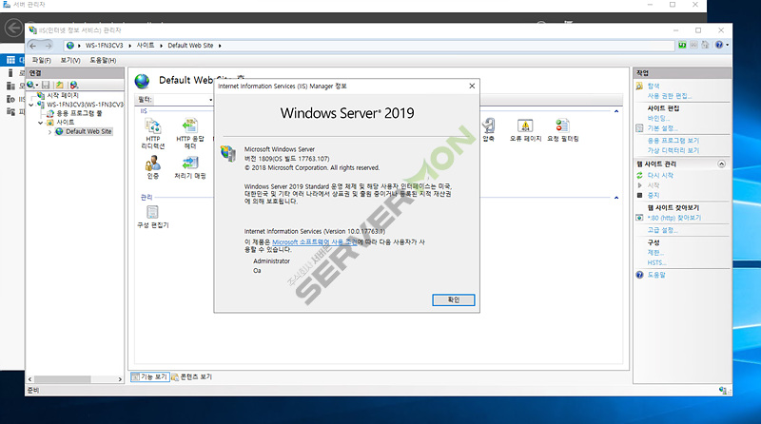Screen dimensions: 761x424
Task: Click the 탐색 explore folder icon
Action: [639, 86]
